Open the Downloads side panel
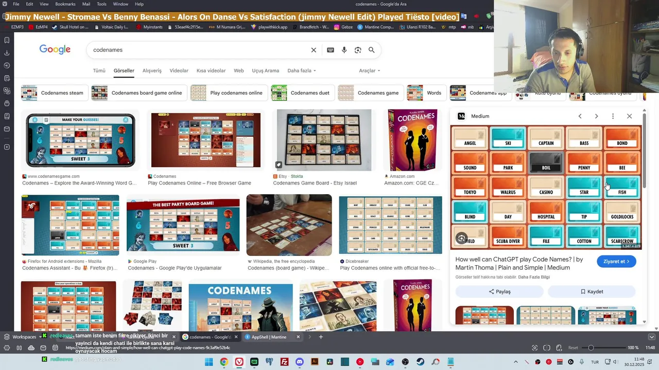 coord(7,53)
